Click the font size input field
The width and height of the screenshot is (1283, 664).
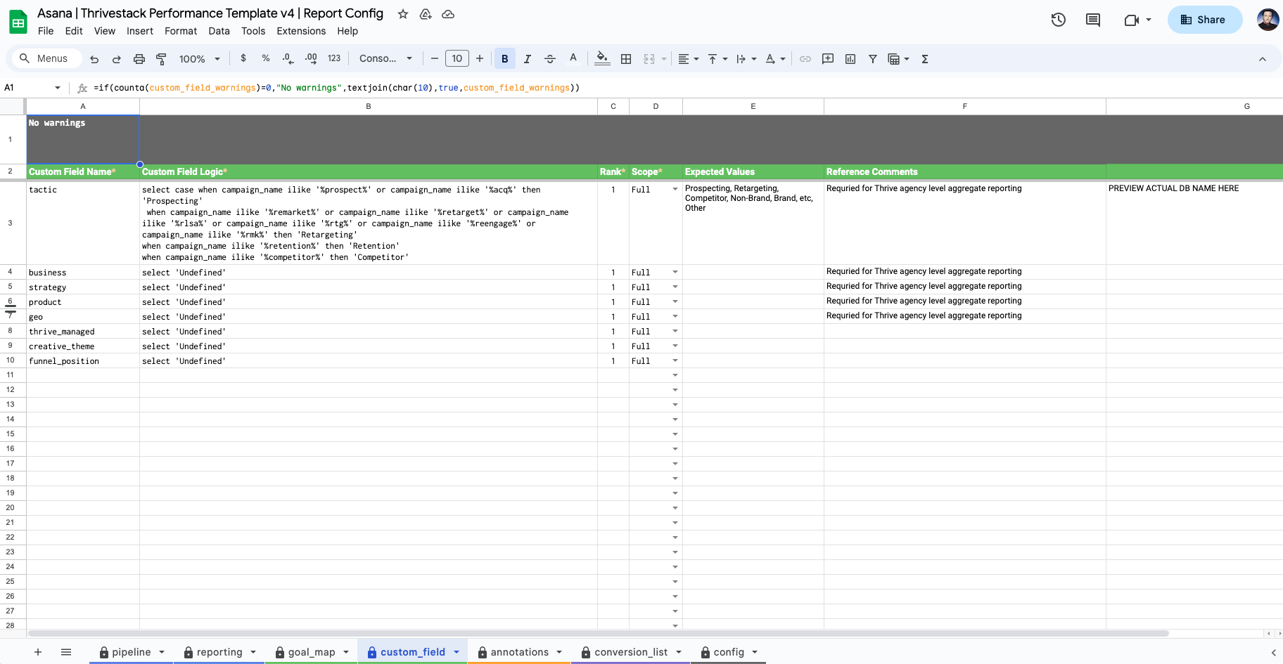457,59
